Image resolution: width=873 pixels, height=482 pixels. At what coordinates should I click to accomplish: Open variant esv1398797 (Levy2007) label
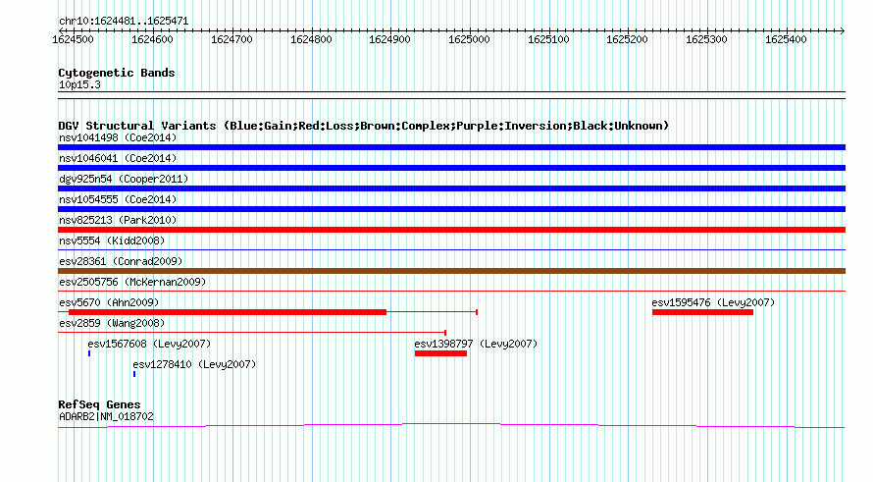[x=476, y=344]
